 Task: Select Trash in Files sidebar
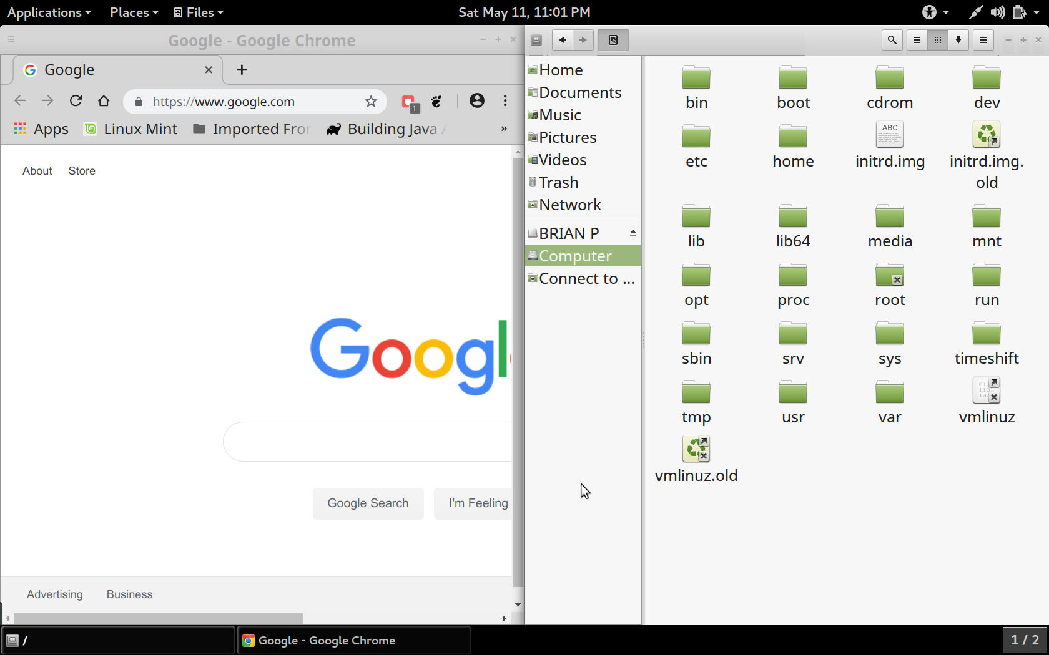pos(583,182)
